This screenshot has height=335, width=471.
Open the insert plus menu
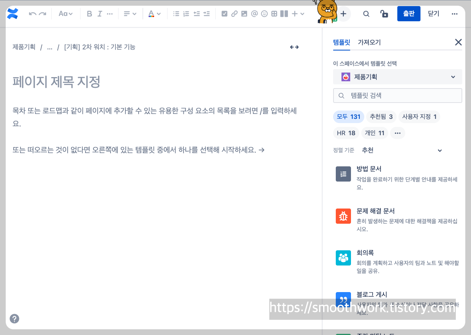298,14
